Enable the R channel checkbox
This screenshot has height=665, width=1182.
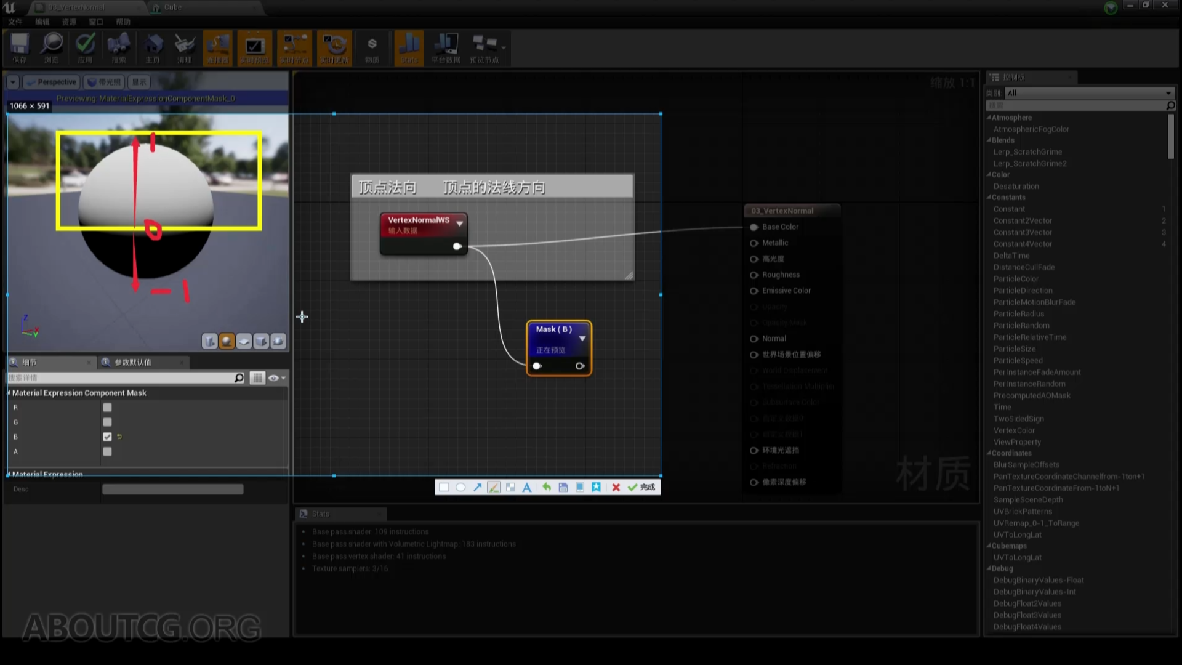point(107,407)
